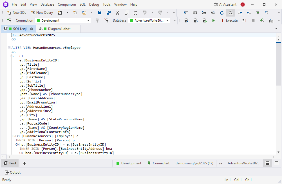
Task: Click the increase indent icon
Action: (x=249, y=13)
